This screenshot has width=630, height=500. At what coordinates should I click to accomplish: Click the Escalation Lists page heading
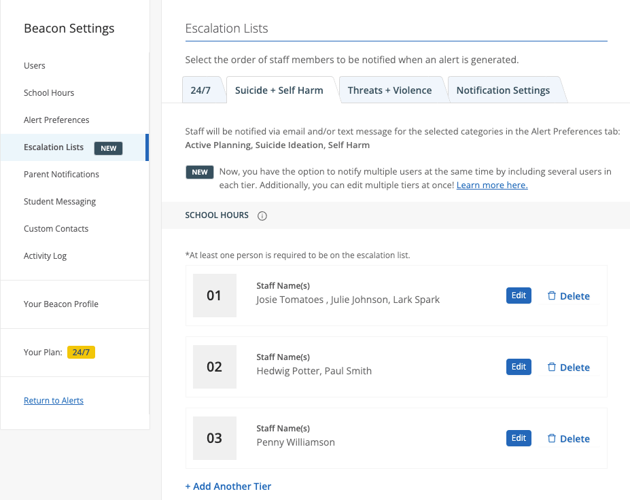[x=226, y=29]
